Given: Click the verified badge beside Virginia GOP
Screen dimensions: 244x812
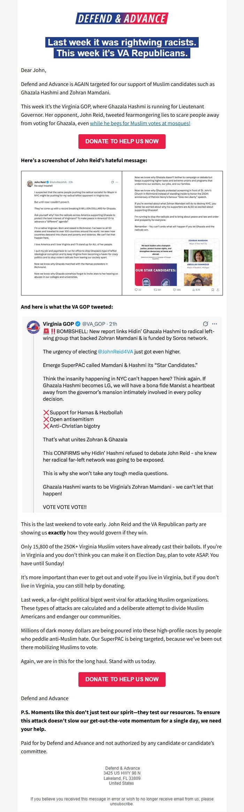Looking at the screenshot, I should 78,324.
